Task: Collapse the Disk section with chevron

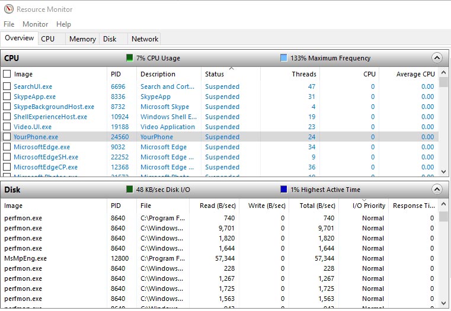Action: tap(437, 190)
